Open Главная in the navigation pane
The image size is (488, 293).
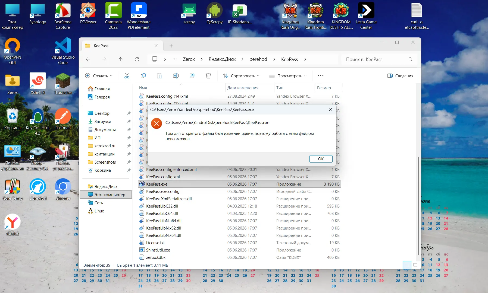pyautogui.click(x=99, y=89)
